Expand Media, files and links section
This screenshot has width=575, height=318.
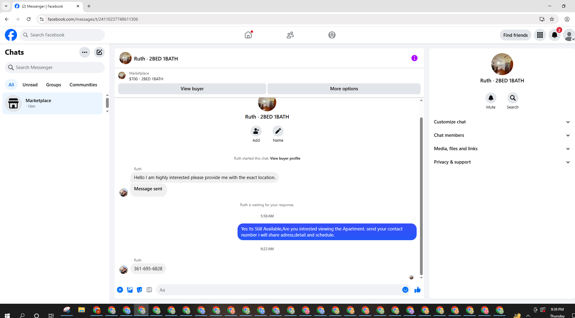pyautogui.click(x=502, y=149)
